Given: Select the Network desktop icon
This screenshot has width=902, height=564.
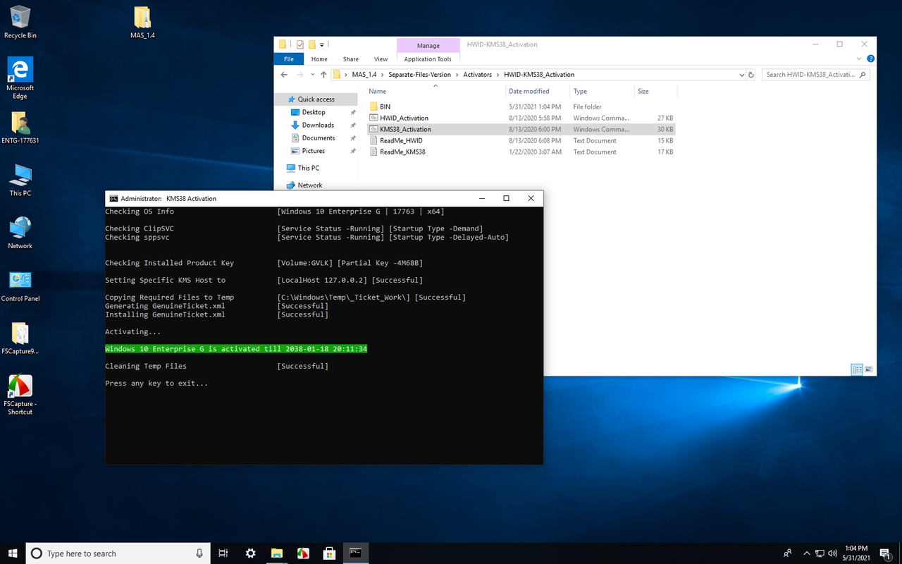Looking at the screenshot, I should 20,233.
